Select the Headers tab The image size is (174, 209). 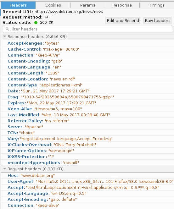pos(18,5)
